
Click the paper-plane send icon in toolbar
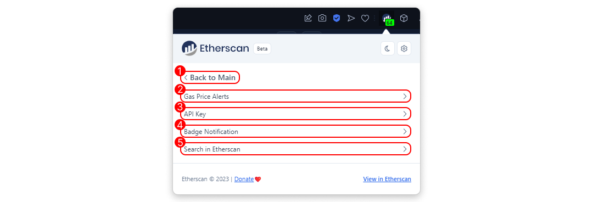351,18
